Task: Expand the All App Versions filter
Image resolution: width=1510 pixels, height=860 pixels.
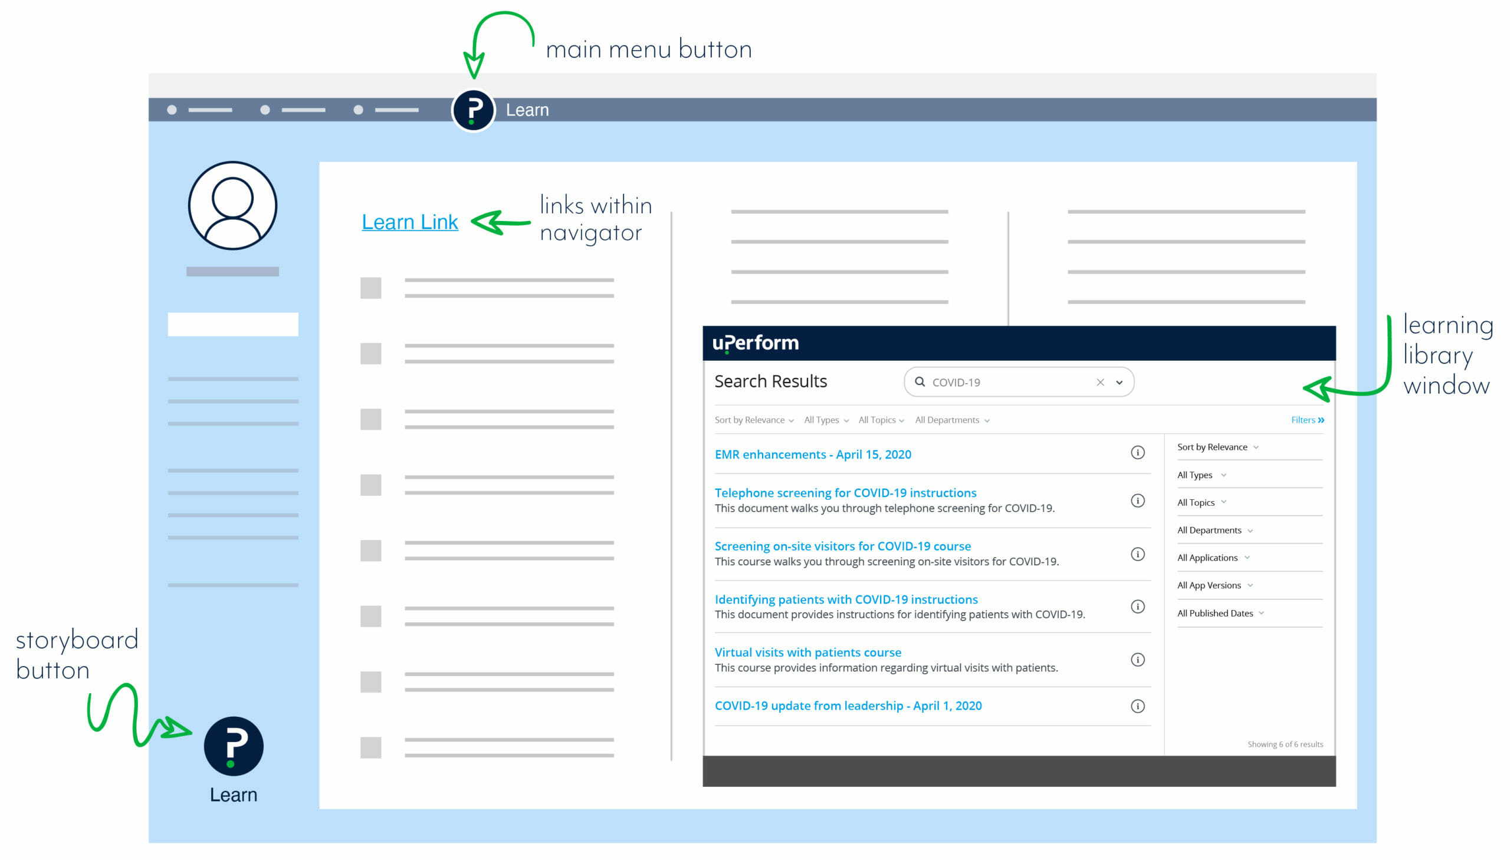Action: (1214, 585)
